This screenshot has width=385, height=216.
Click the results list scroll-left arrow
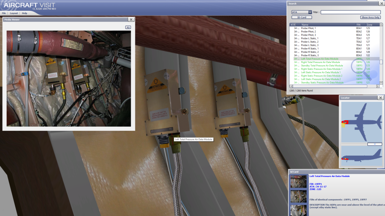tap(291, 86)
